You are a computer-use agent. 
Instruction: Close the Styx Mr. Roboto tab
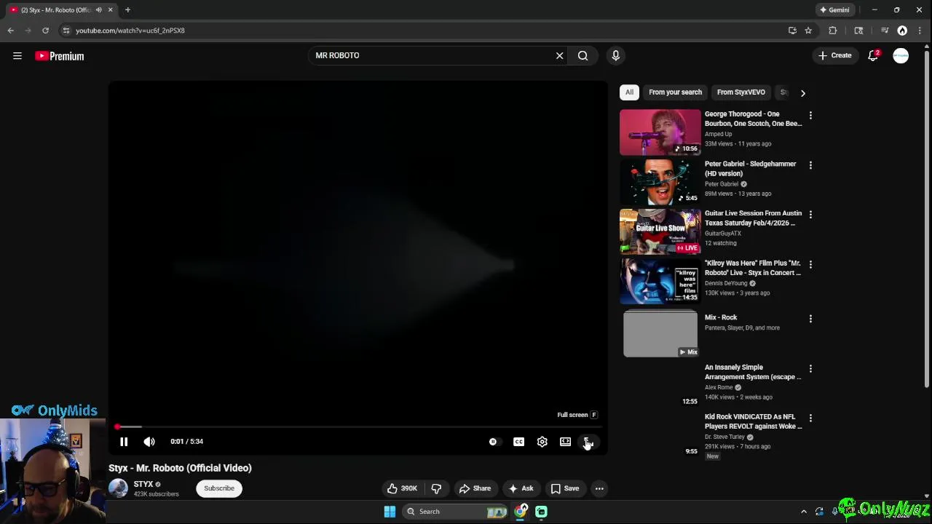pyautogui.click(x=111, y=10)
